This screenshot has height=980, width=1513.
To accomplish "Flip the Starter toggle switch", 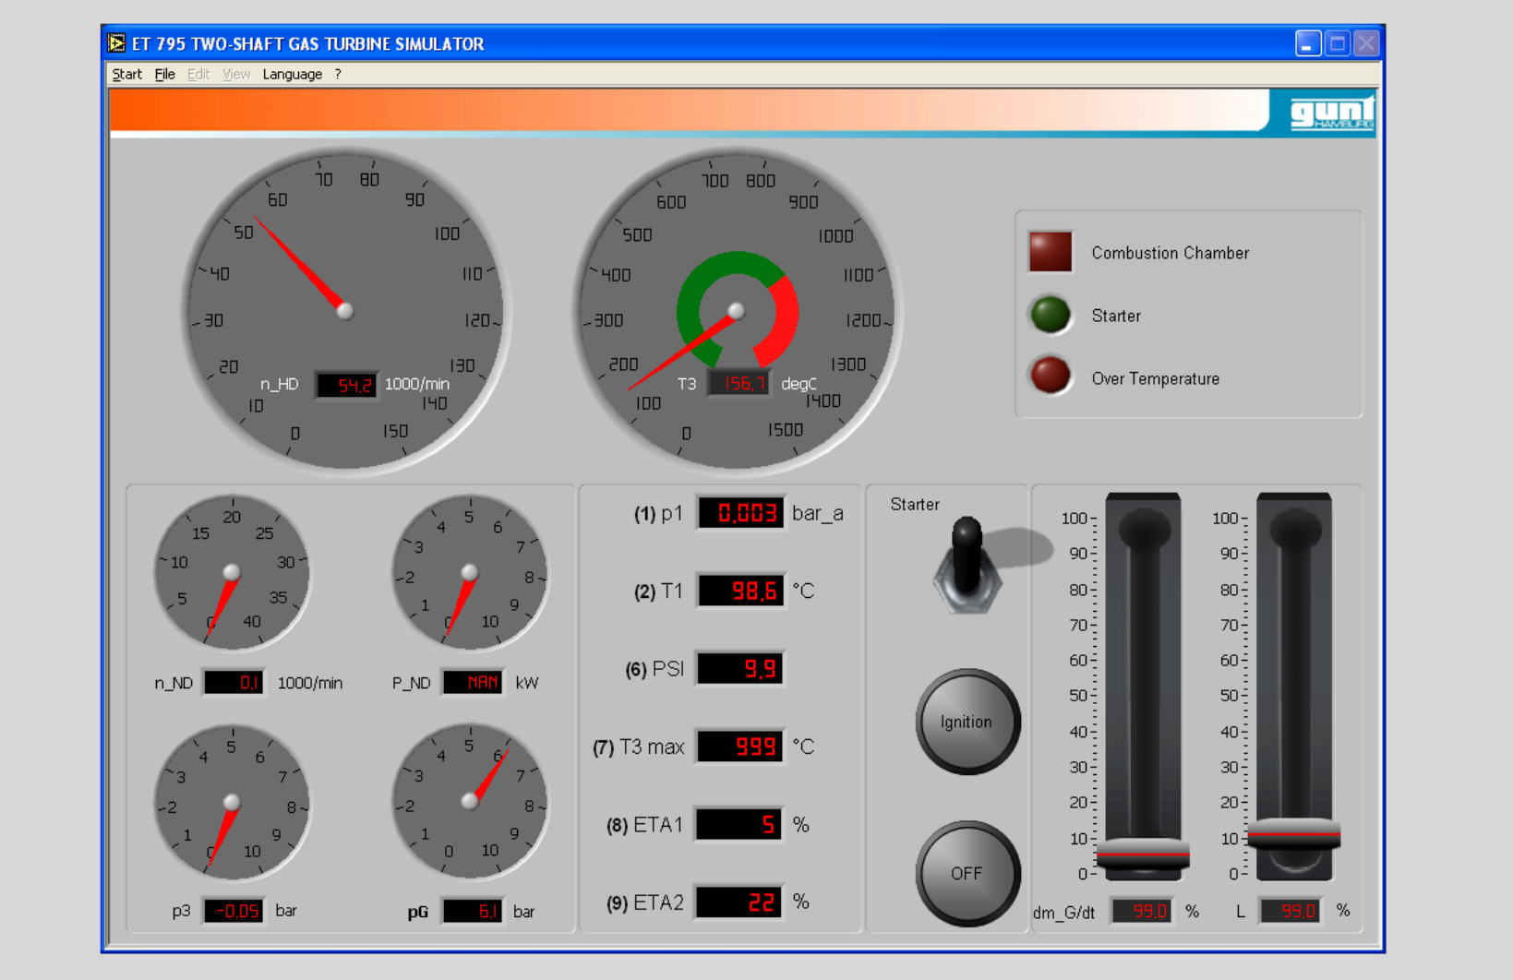I will 967,563.
